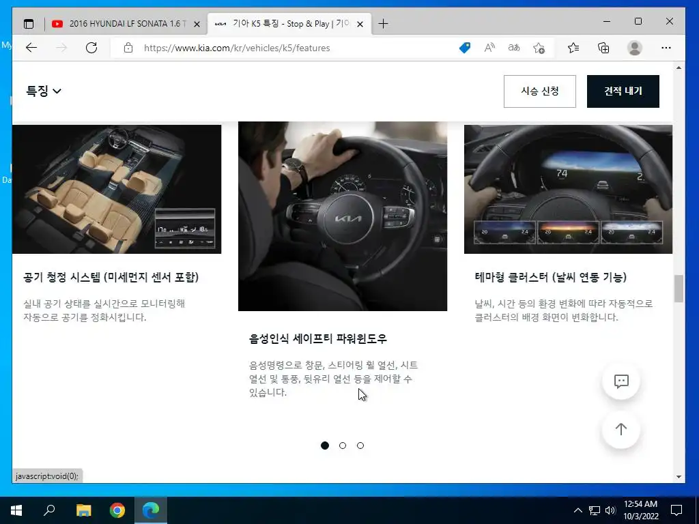Jump to top with the arrow button

click(x=621, y=429)
